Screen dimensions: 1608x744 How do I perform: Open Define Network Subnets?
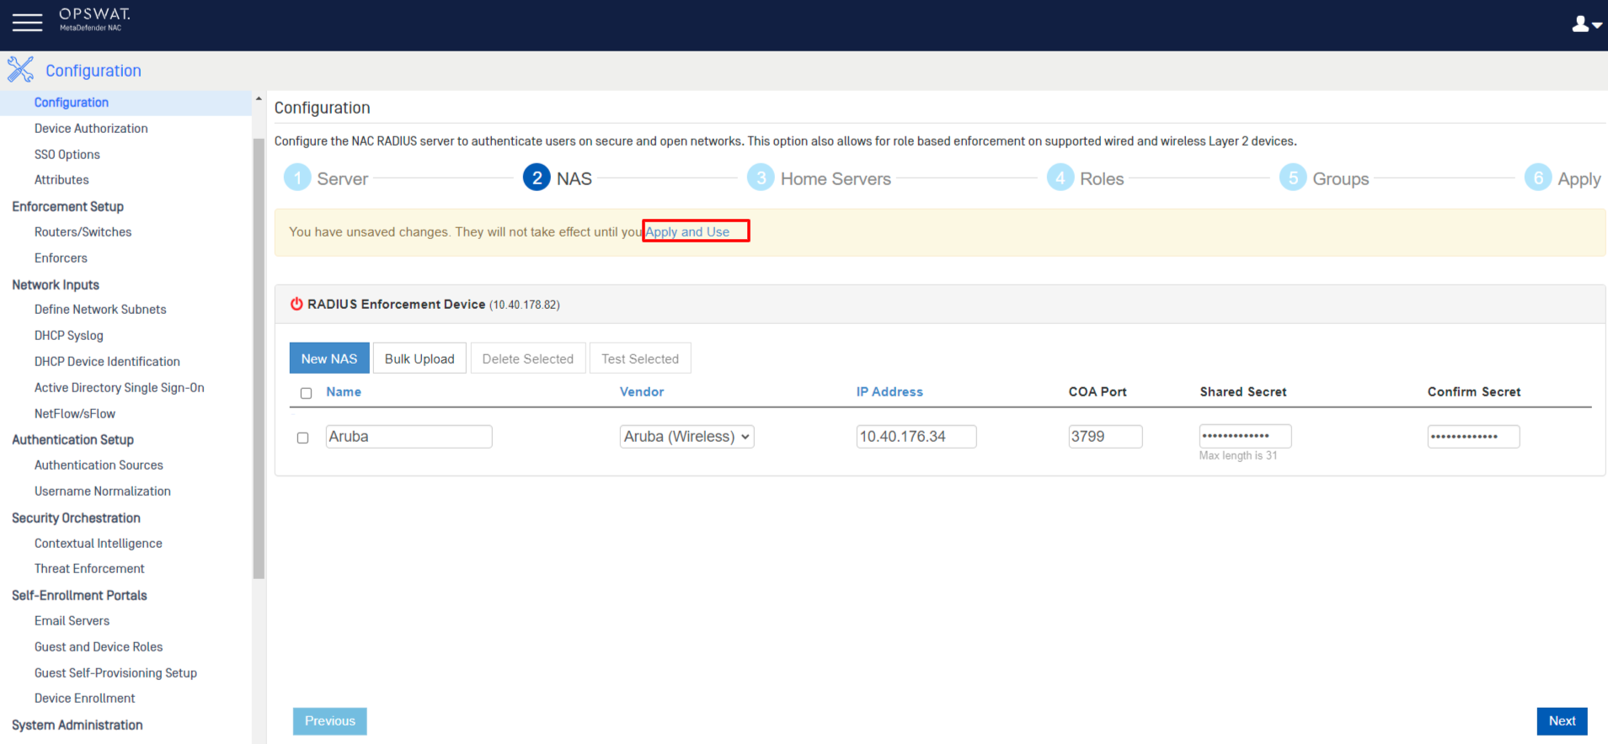[100, 310]
